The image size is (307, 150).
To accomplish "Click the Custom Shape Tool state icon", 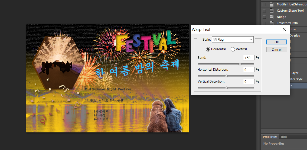I will 272,11.
